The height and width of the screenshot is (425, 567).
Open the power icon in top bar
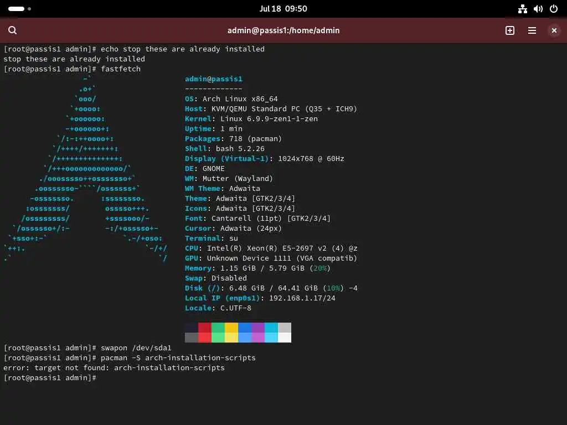coord(554,9)
